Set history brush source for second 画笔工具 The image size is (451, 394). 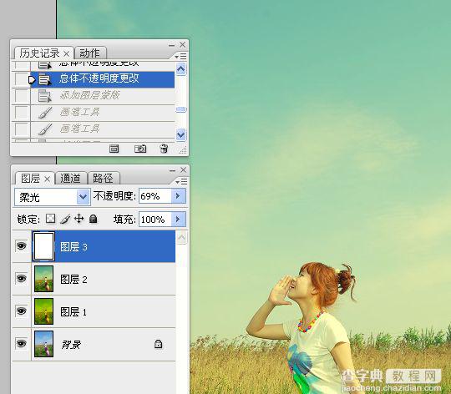(x=21, y=129)
